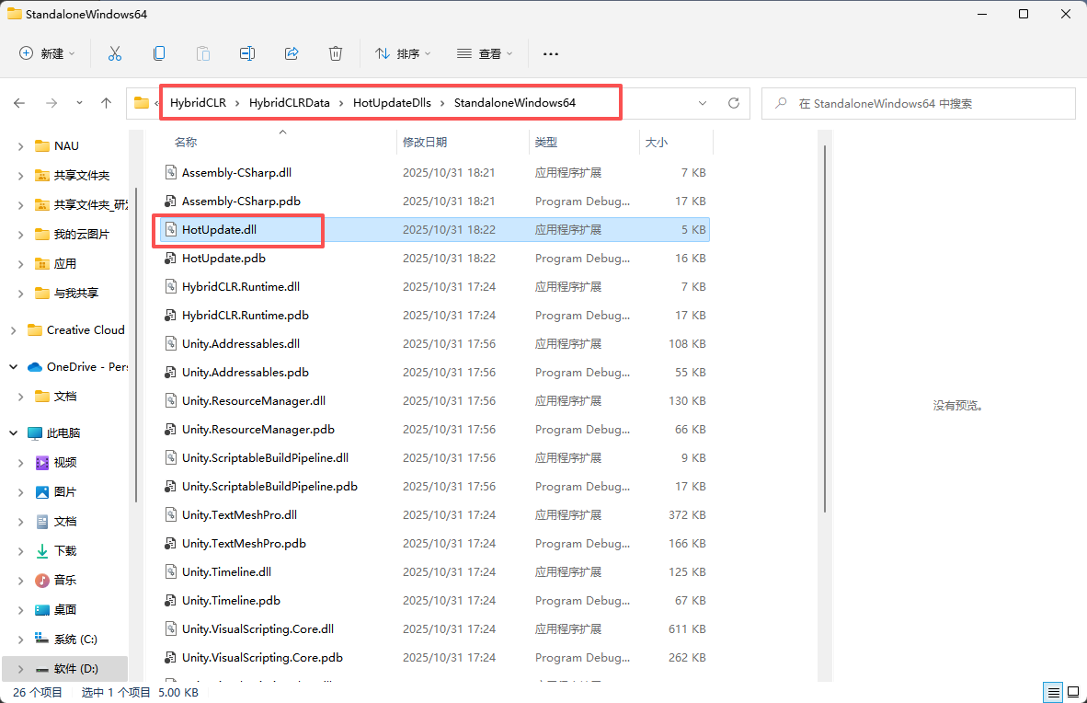Click the Copy icon in toolbar
1087x703 pixels.
point(159,53)
